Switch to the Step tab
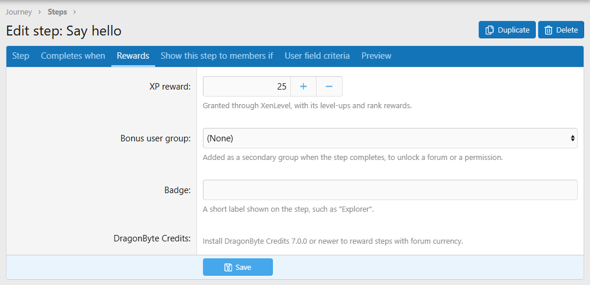 [x=20, y=56]
